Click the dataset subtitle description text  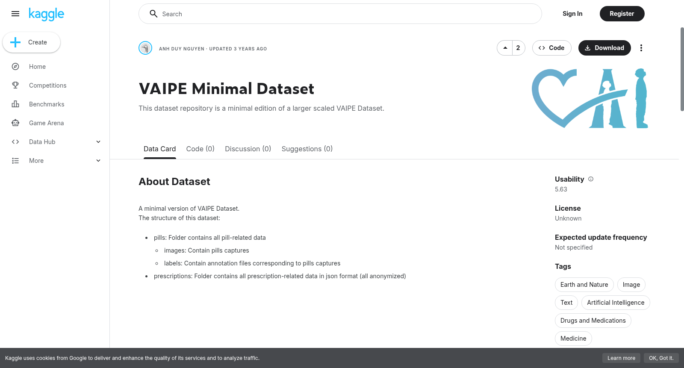coord(261,109)
